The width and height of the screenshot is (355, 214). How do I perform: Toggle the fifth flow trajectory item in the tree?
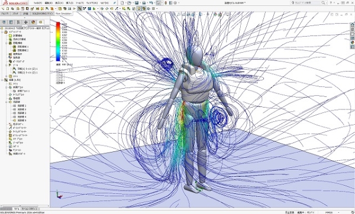(x=20, y=121)
